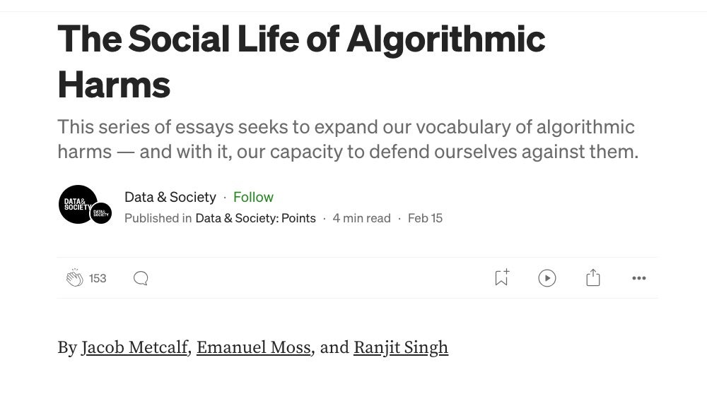
Task: Click the small Data & Society publication badge
Action: click(101, 213)
